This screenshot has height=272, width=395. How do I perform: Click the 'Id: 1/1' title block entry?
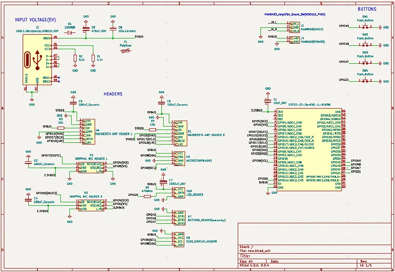(366, 265)
